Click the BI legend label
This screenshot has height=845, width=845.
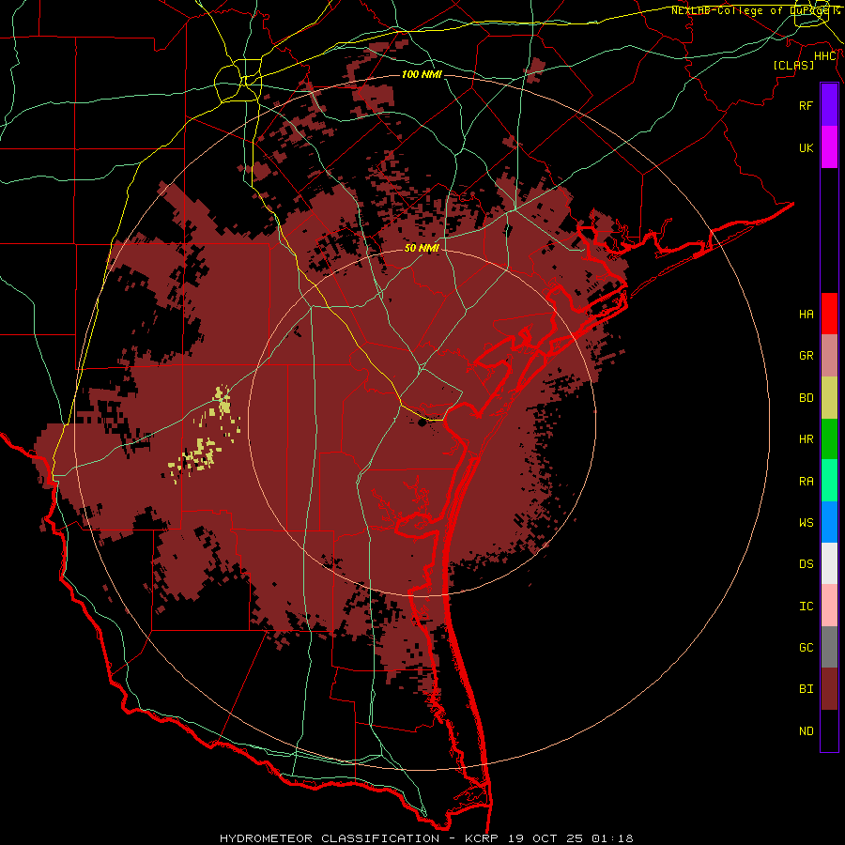(806, 689)
